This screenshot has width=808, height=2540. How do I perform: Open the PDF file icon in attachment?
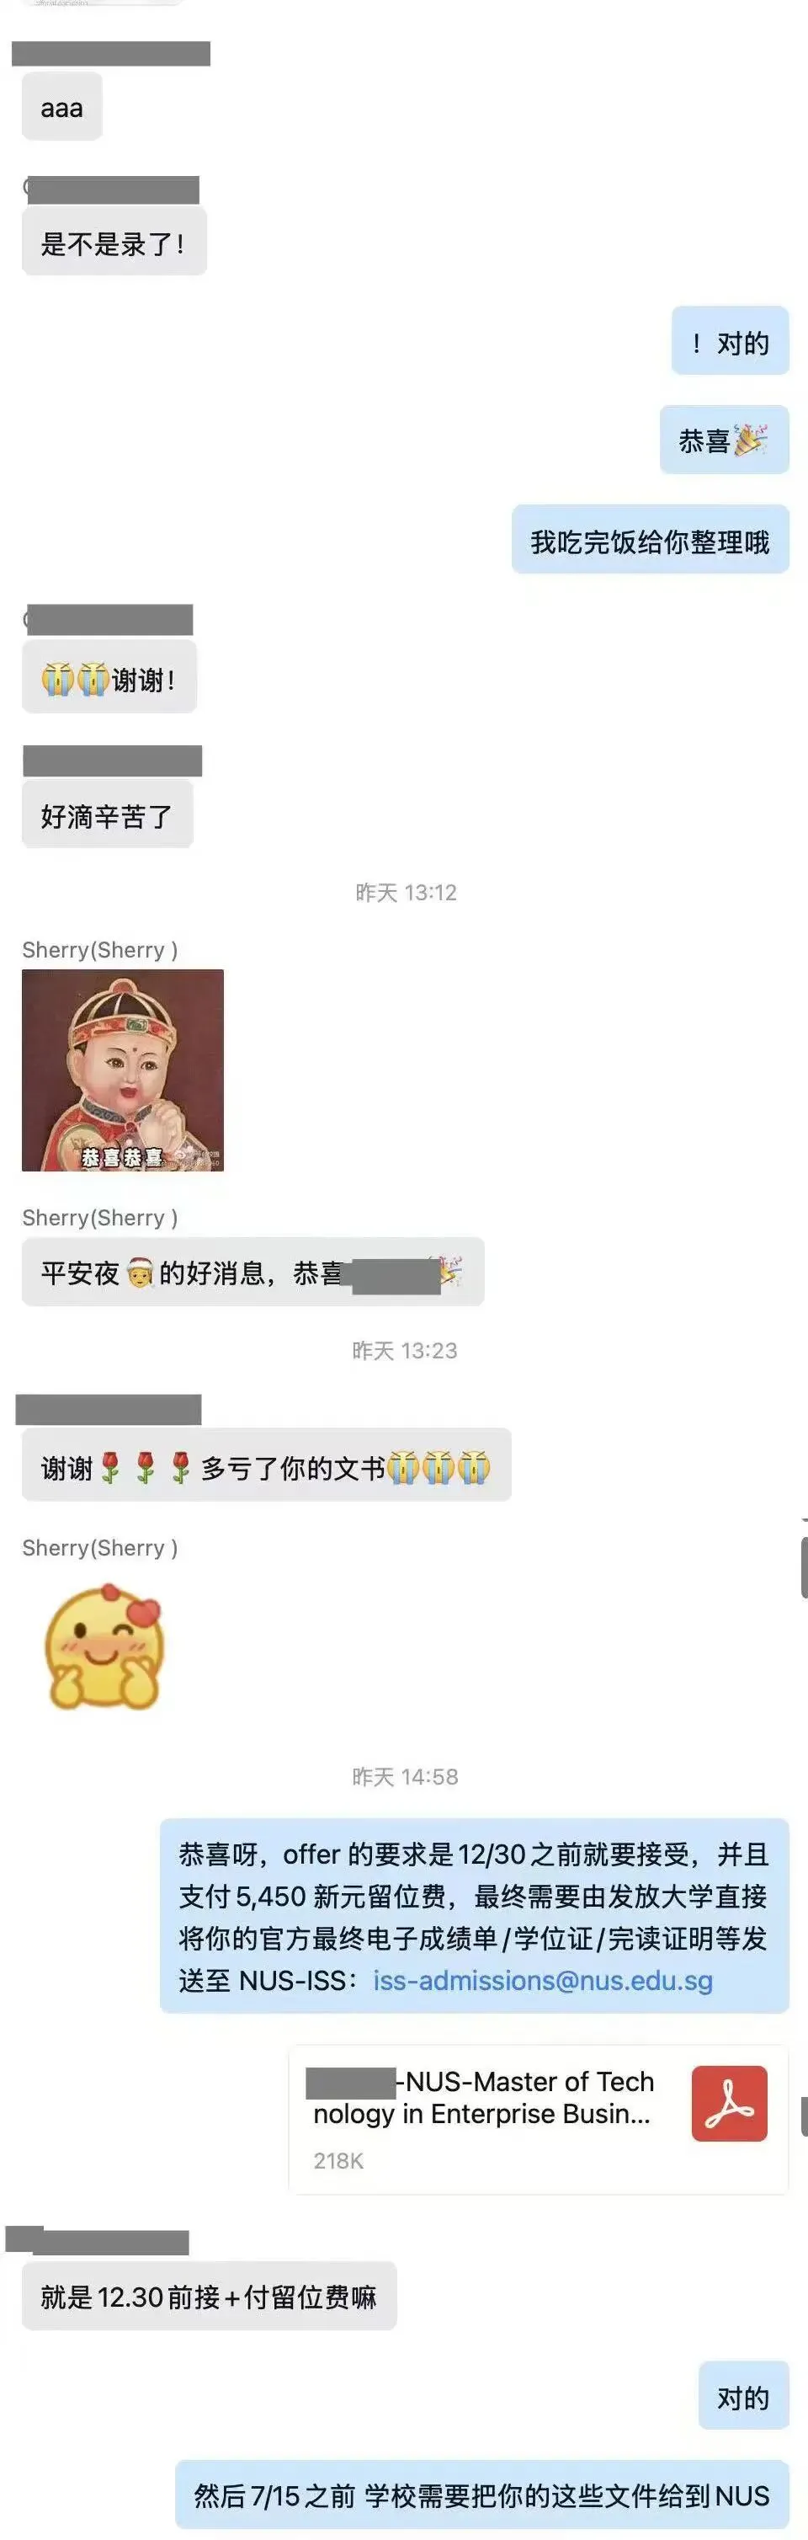coord(729,2103)
